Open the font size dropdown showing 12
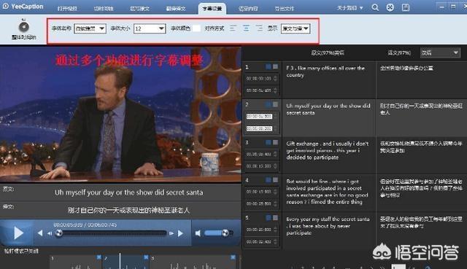 click(150, 28)
